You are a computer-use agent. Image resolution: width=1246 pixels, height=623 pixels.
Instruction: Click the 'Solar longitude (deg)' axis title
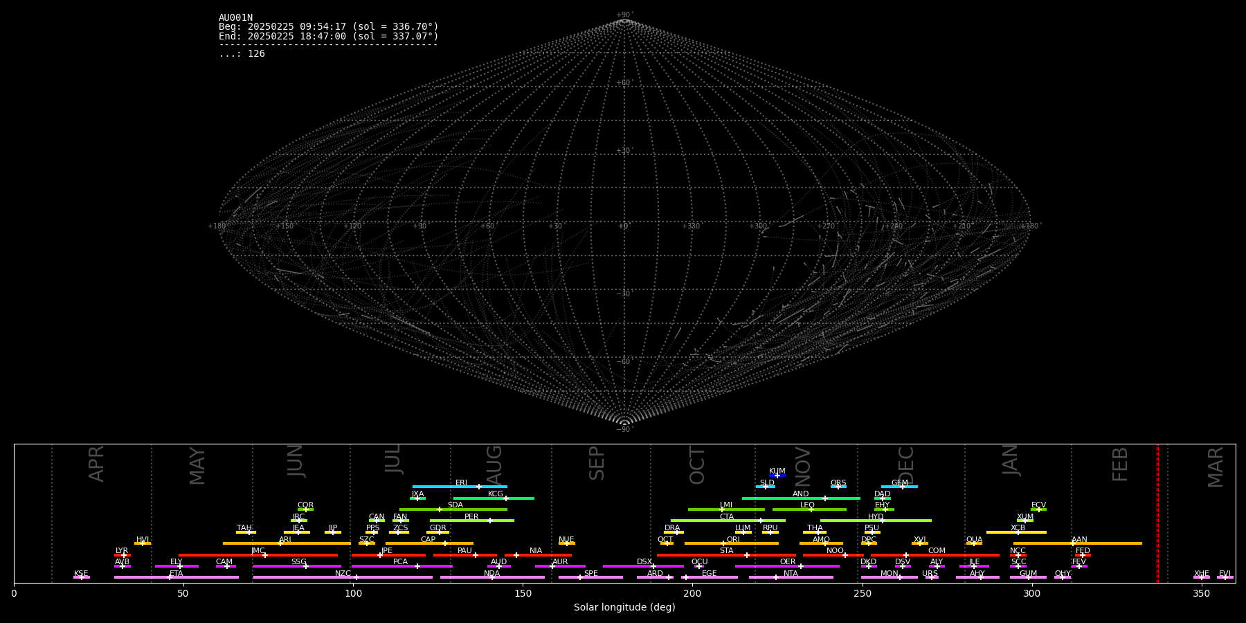(x=624, y=608)
